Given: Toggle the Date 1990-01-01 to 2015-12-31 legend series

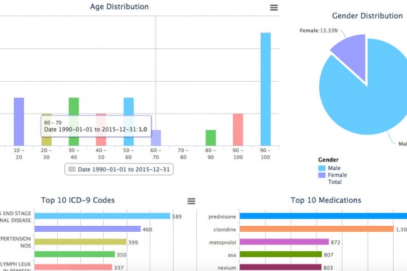Looking at the screenshot, I should tap(118, 169).
